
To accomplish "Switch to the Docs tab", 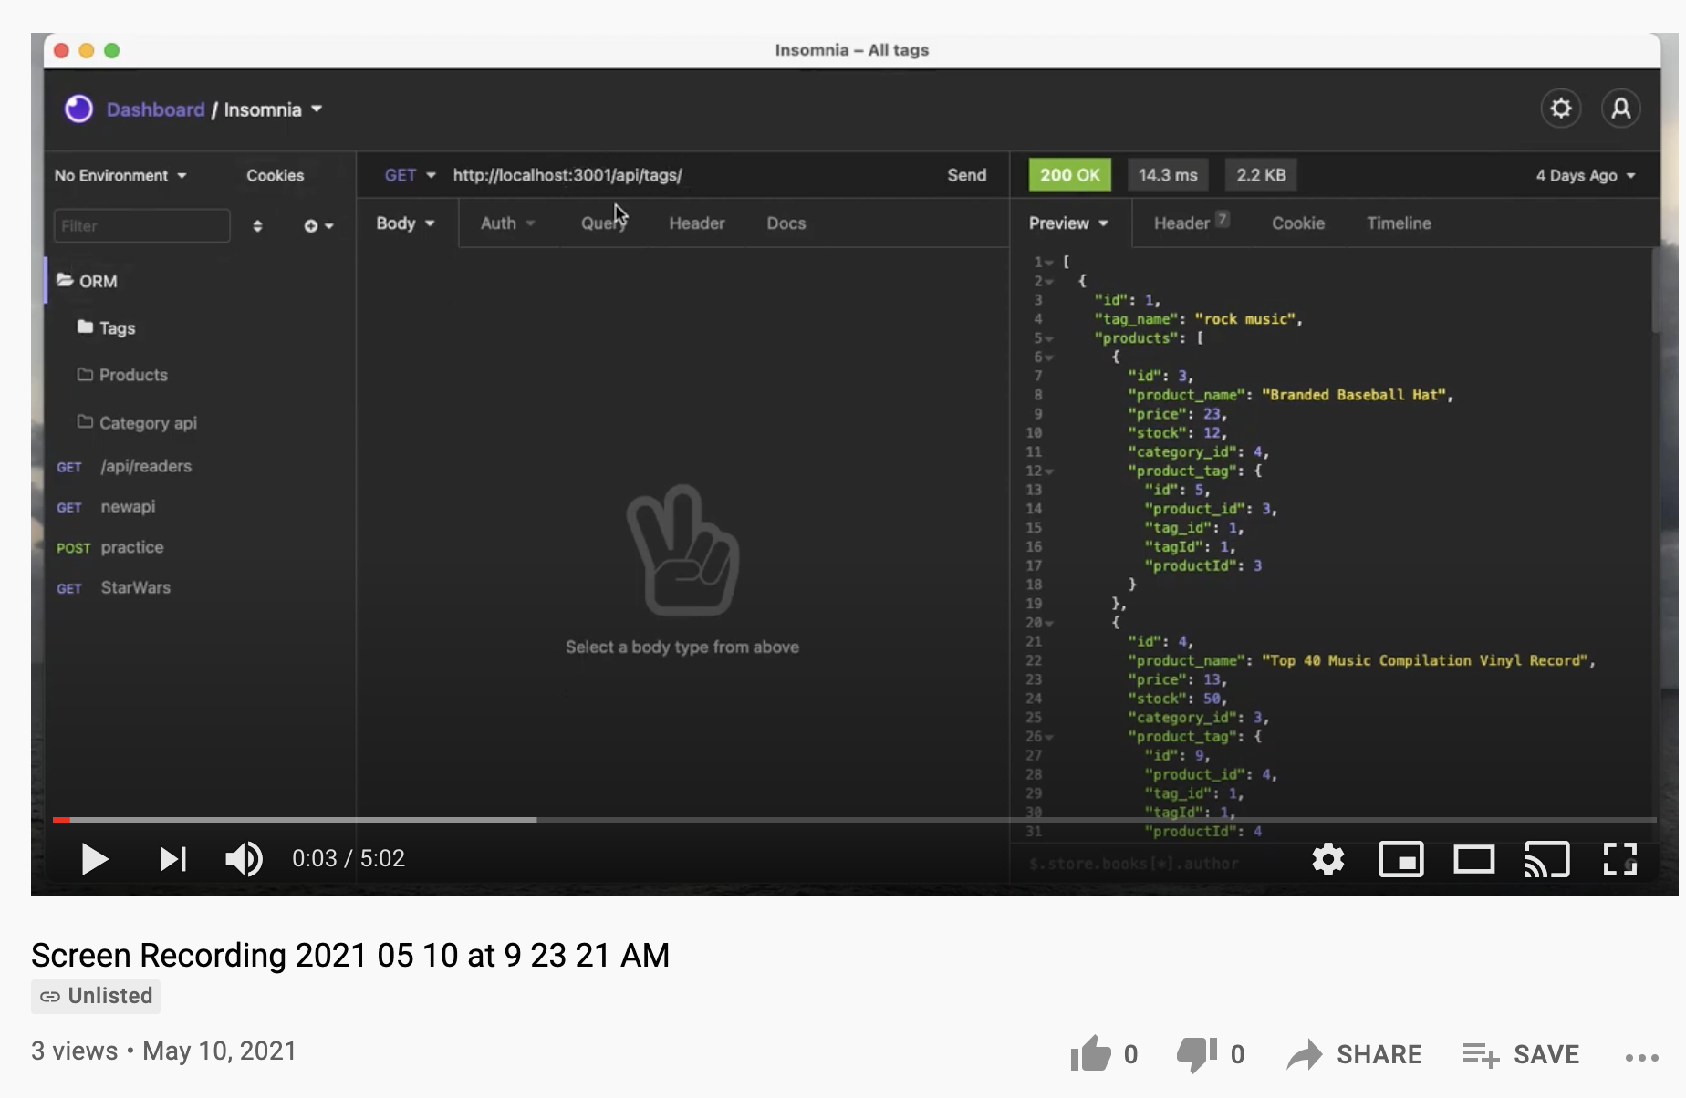I will pos(786,223).
